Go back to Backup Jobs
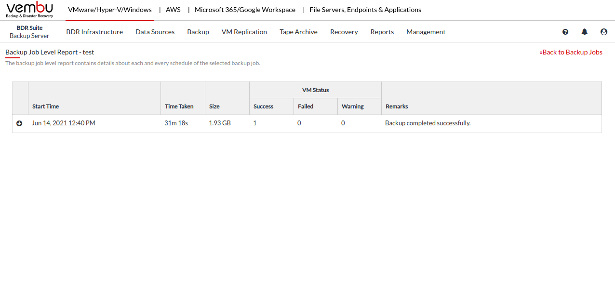615x308 pixels. (571, 52)
